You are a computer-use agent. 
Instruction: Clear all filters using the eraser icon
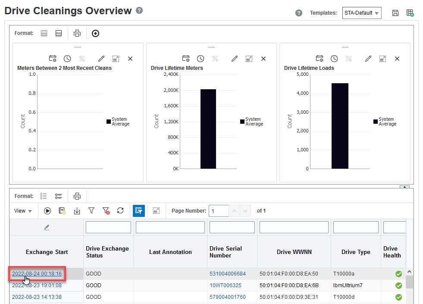(47, 227)
